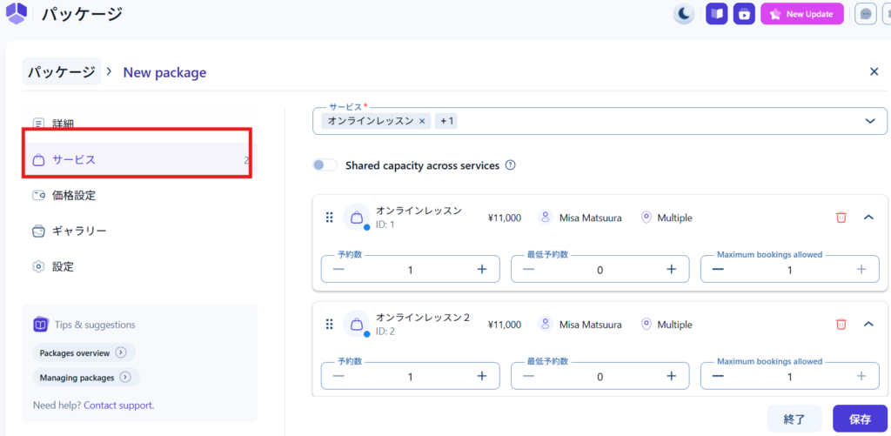Click the 保存 button
This screenshot has width=891, height=436.
(860, 419)
